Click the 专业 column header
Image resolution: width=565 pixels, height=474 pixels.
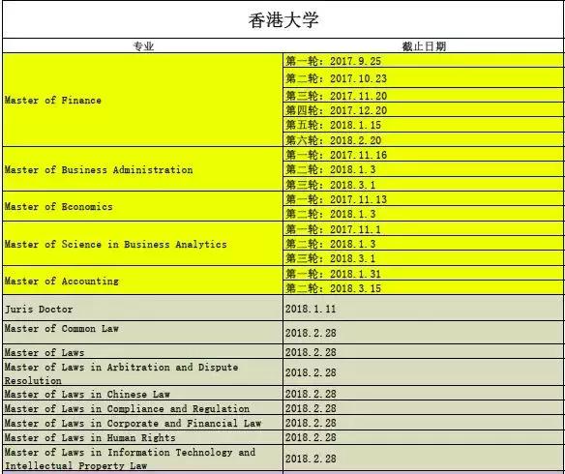(x=143, y=46)
